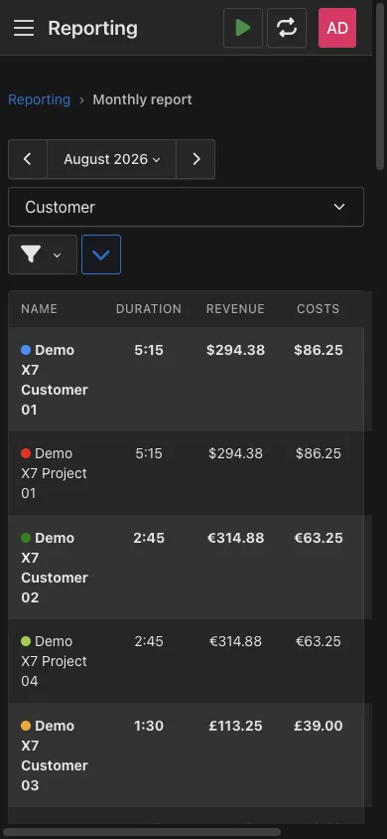This screenshot has height=839, width=387.
Task: Click €63.25 costs in Project 04 row
Action: pyautogui.click(x=319, y=641)
